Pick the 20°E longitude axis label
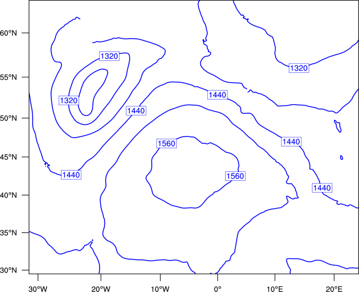359x292 pixels. pos(334,289)
